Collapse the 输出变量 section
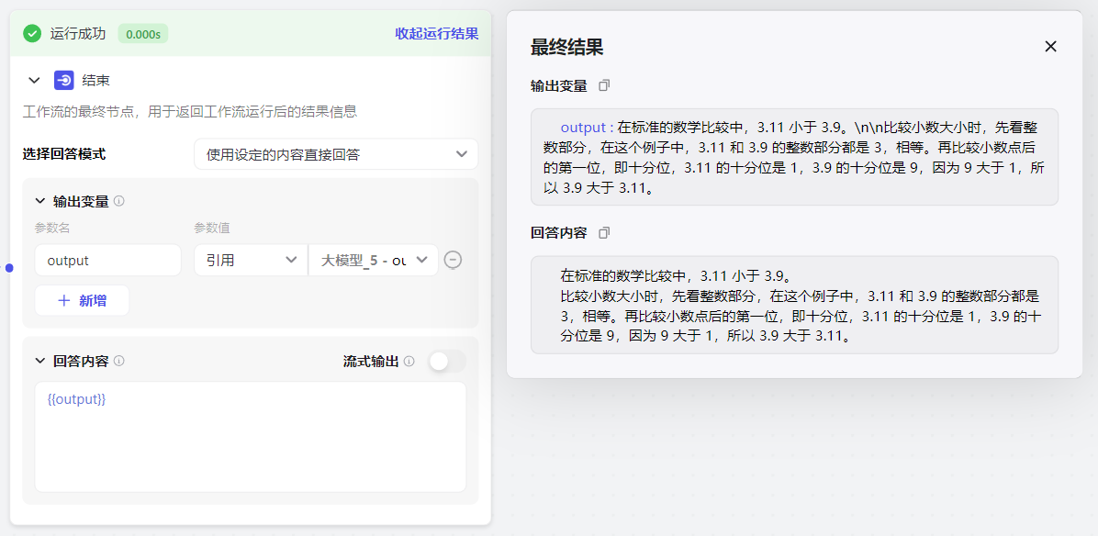 (x=39, y=201)
